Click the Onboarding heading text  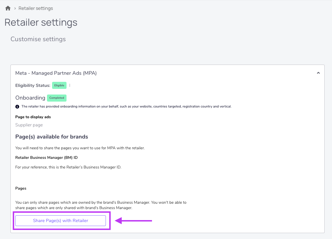(x=30, y=98)
